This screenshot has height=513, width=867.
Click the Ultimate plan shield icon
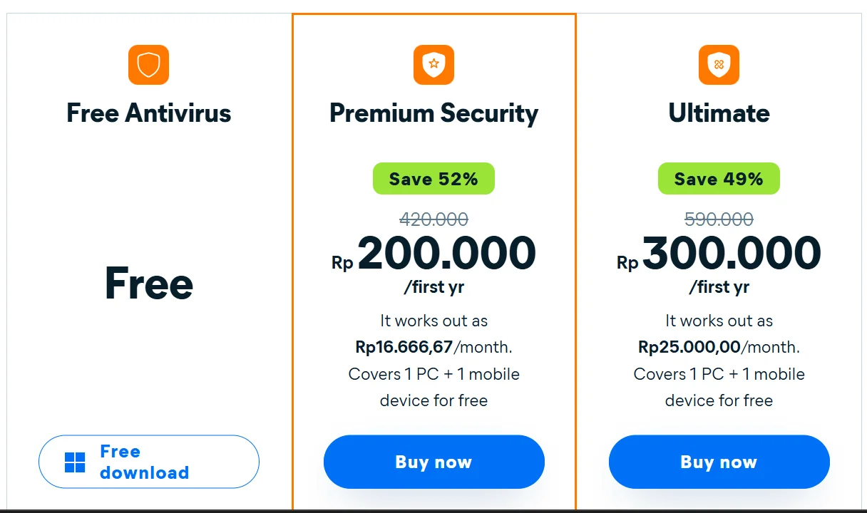coord(719,65)
